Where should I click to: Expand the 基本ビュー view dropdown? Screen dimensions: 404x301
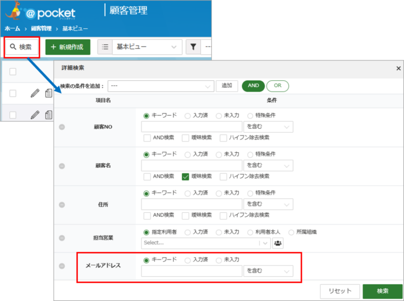[x=147, y=47]
